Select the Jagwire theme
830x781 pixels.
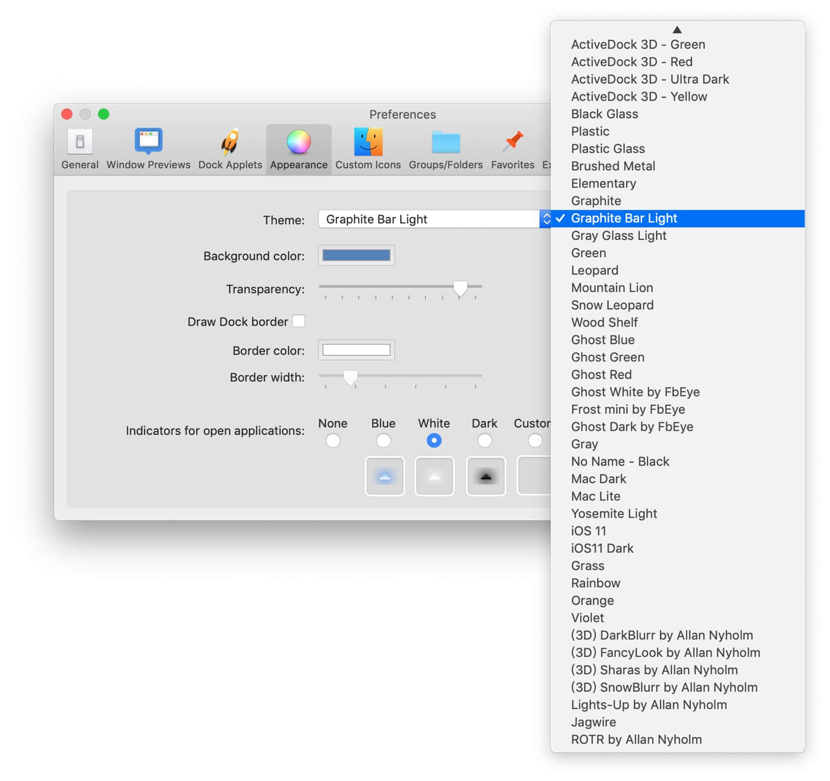click(678, 722)
